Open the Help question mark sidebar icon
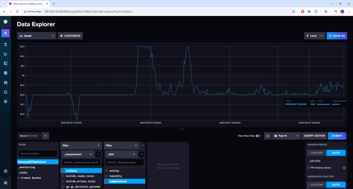Image resolution: width=353 pixels, height=189 pixels. click(6, 171)
